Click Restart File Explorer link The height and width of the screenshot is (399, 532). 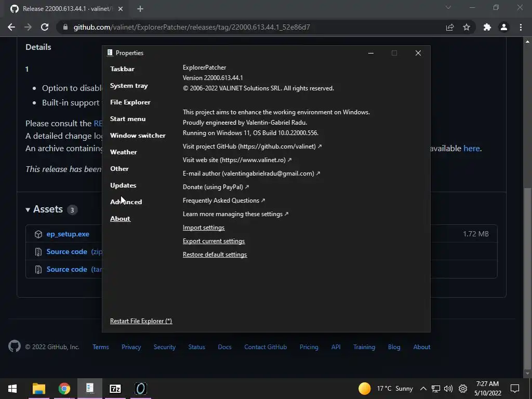pyautogui.click(x=141, y=321)
